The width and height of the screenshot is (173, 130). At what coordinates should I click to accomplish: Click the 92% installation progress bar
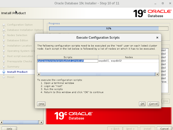point(109,28)
